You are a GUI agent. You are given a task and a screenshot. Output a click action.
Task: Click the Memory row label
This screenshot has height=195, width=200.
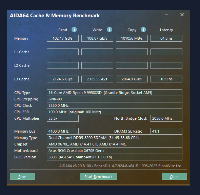pos(21,38)
